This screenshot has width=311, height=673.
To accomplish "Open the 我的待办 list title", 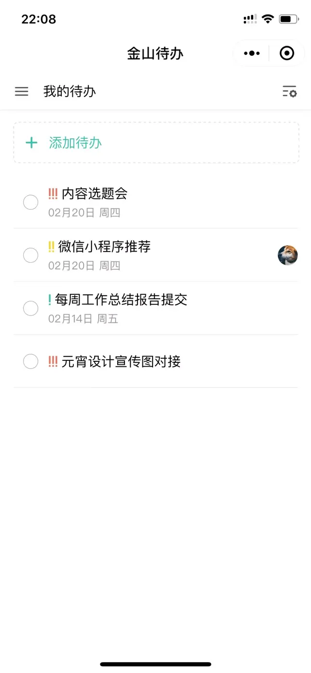I will [69, 91].
